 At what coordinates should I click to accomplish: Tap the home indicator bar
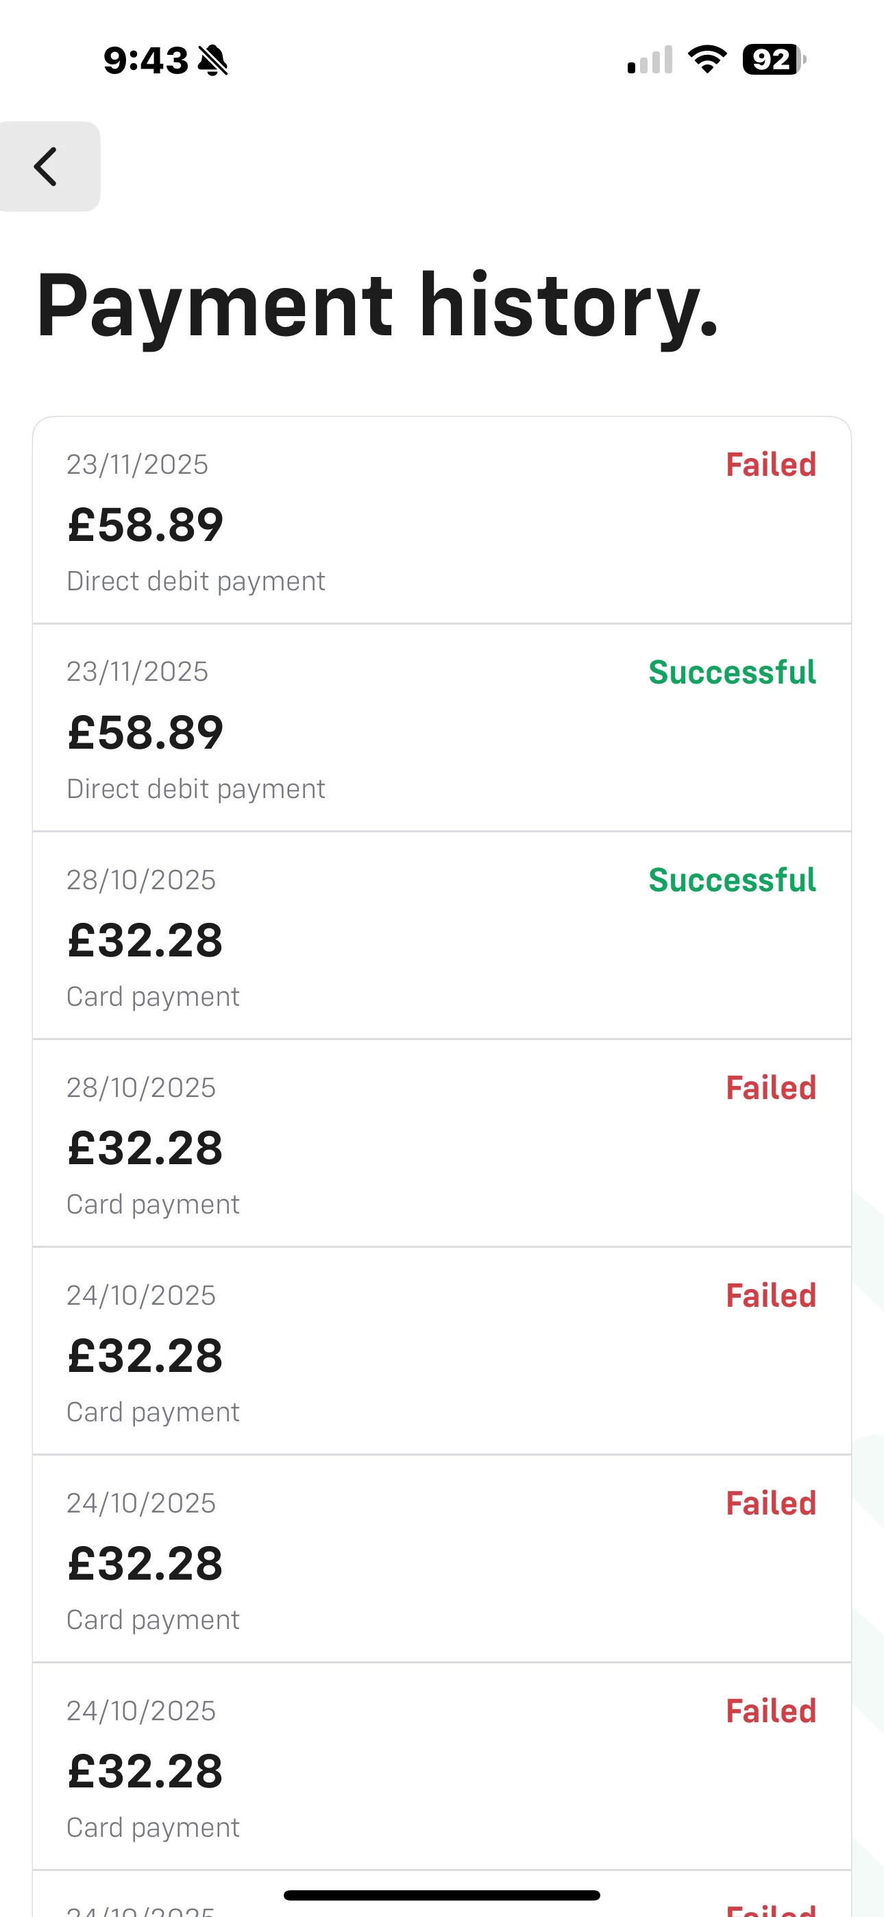tap(442, 1894)
